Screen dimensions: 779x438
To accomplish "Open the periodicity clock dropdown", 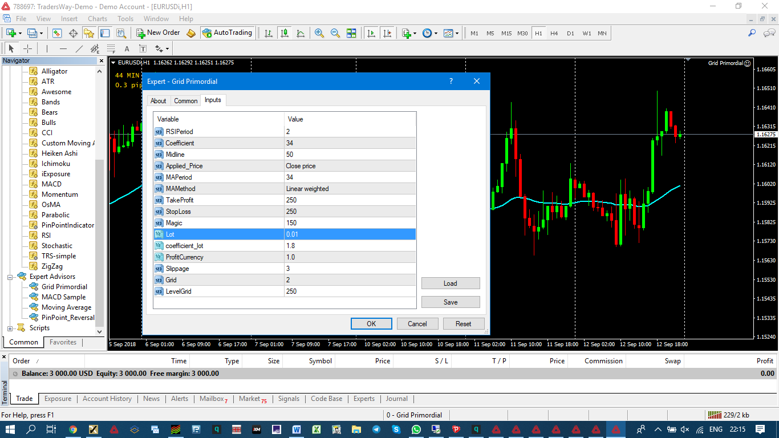I will point(430,33).
